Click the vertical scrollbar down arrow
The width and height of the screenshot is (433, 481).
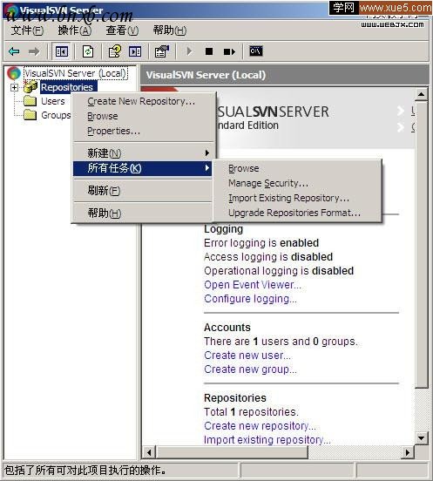(422, 437)
